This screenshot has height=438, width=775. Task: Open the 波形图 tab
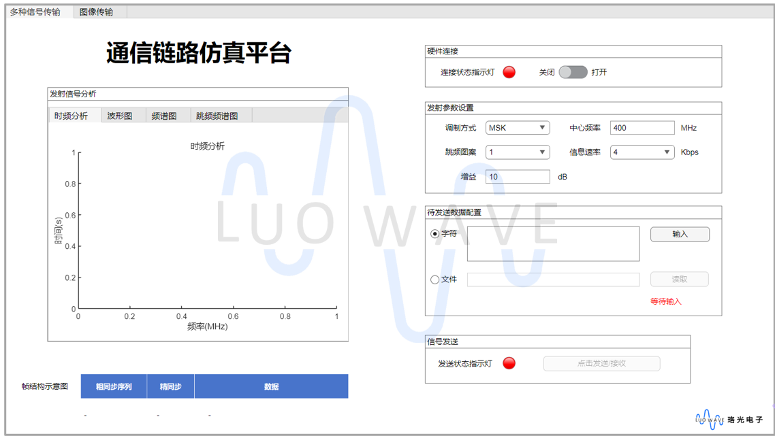[119, 116]
